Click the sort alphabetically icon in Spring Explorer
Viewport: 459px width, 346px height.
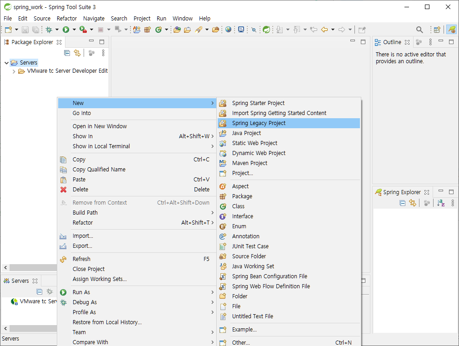441,203
